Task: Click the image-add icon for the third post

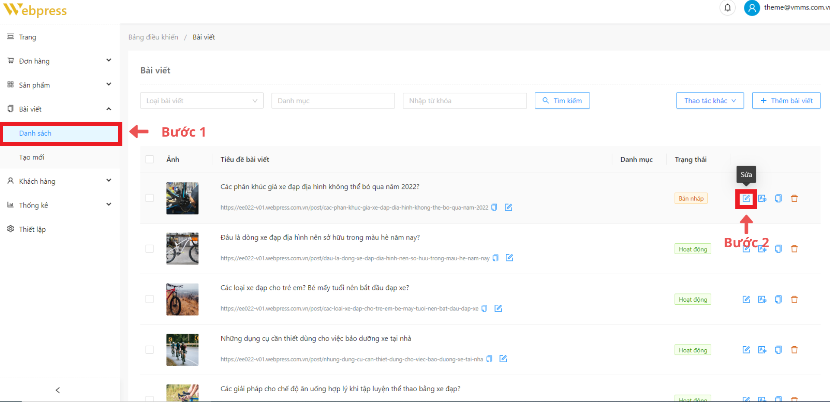Action: [762, 300]
